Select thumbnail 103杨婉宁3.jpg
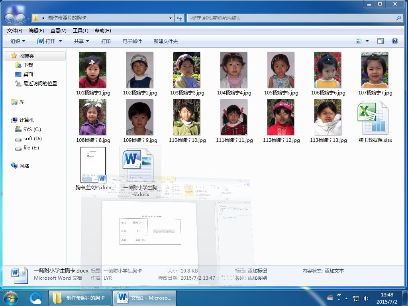The width and height of the screenshot is (408, 306). click(x=187, y=70)
